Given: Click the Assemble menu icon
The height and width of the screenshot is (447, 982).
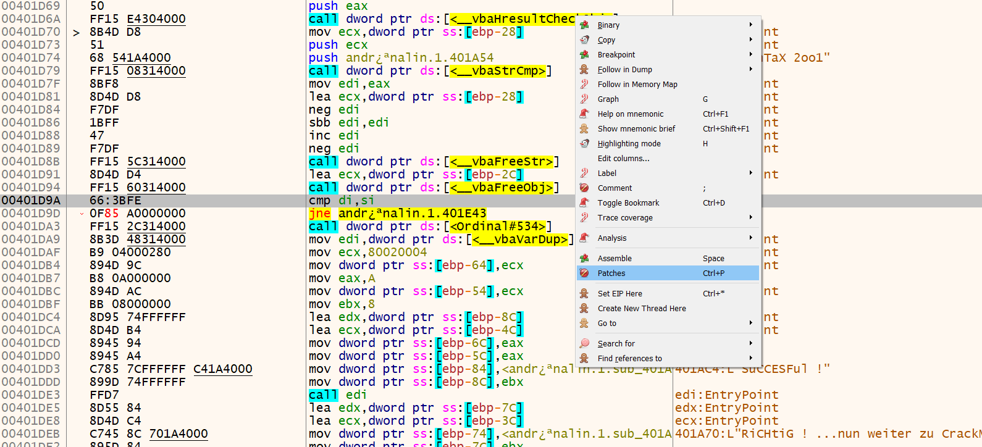Looking at the screenshot, I should (584, 259).
